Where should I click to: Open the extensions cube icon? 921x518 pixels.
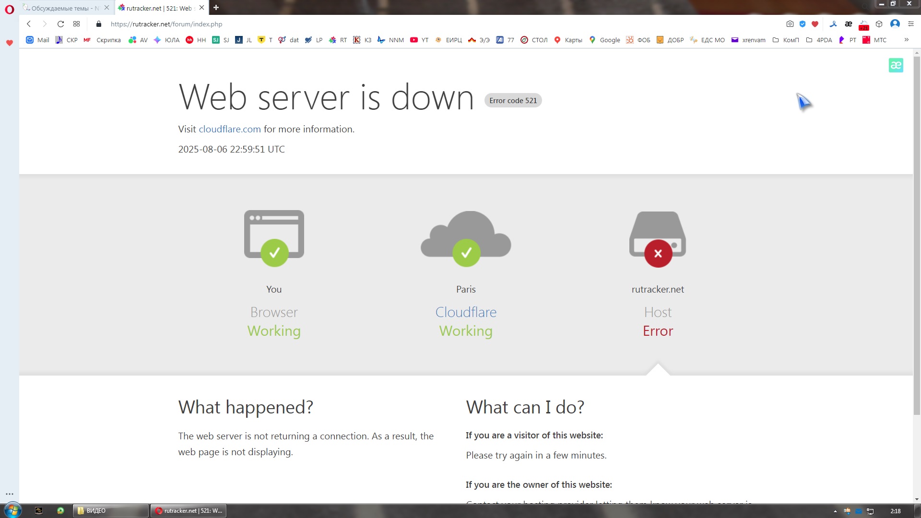click(879, 24)
